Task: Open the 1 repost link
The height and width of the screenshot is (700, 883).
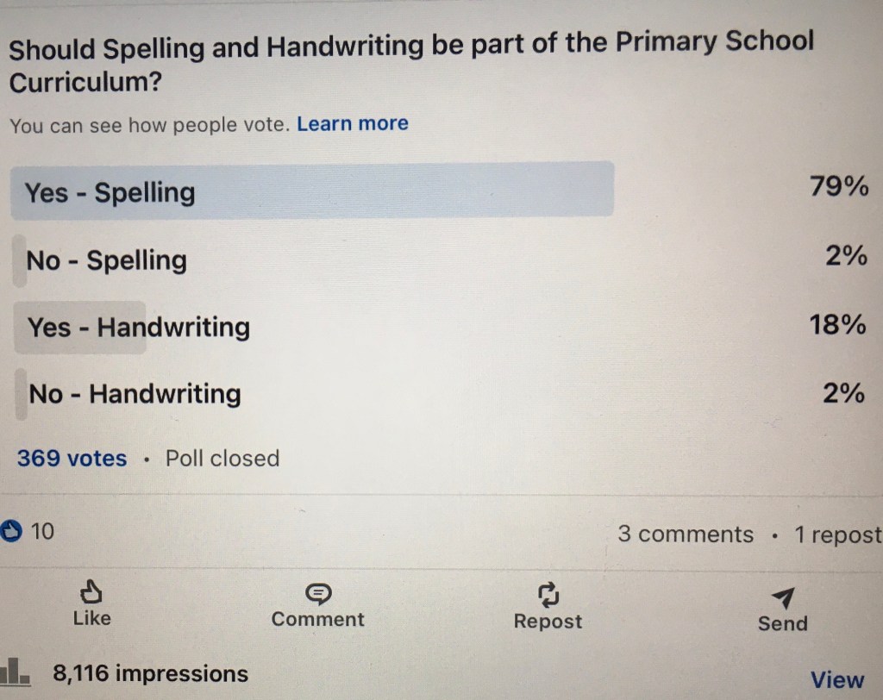Action: pos(837,535)
